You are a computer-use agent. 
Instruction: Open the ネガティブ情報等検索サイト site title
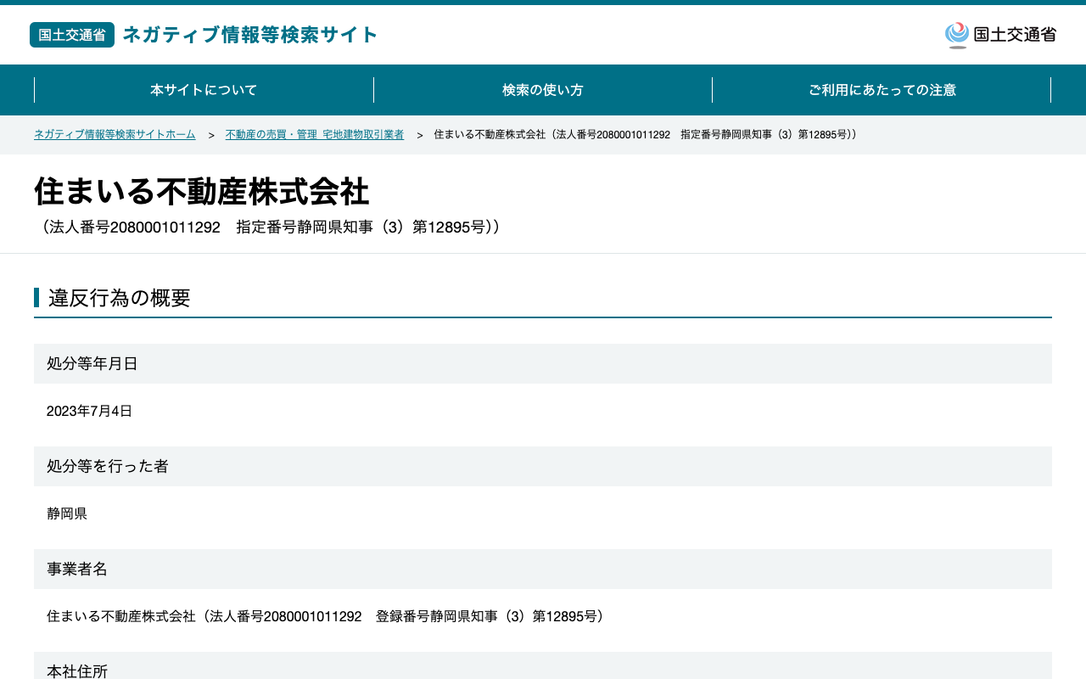(250, 35)
